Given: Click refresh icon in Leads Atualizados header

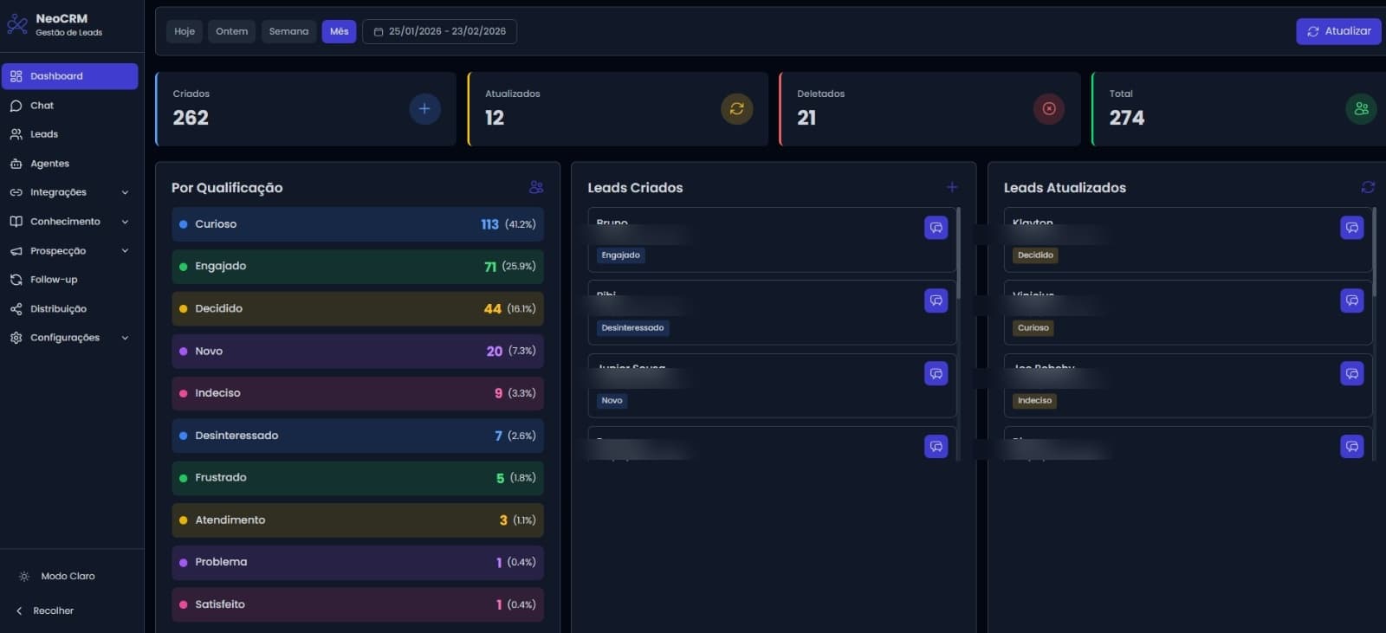Looking at the screenshot, I should pos(1368,187).
